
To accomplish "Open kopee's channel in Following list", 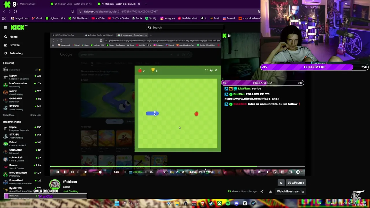I will [x=22, y=77].
